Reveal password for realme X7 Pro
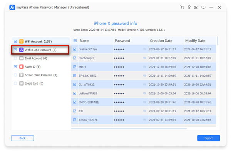This screenshot has width=231, height=151. coord(144,49)
